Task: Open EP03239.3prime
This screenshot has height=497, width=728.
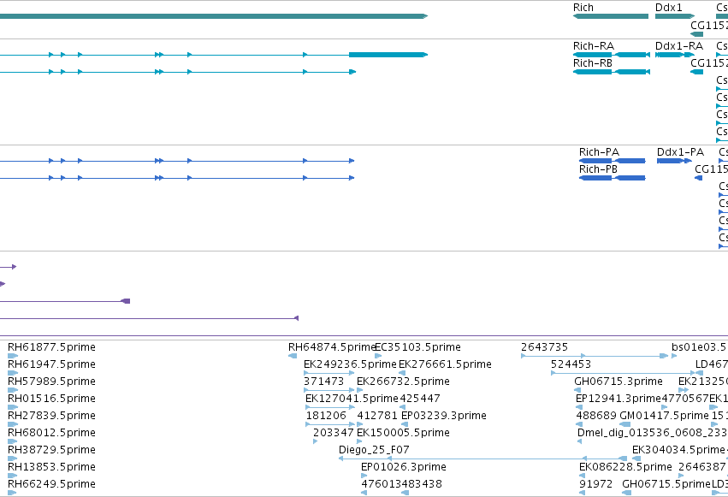Action: (443, 416)
